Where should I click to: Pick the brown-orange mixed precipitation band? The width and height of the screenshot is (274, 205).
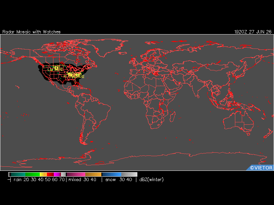(93, 174)
